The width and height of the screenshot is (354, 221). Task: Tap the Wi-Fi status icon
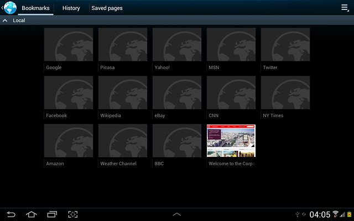coord(336,214)
